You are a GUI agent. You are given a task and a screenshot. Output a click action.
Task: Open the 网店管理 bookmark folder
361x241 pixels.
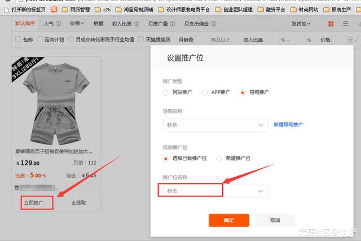[x=76, y=10]
